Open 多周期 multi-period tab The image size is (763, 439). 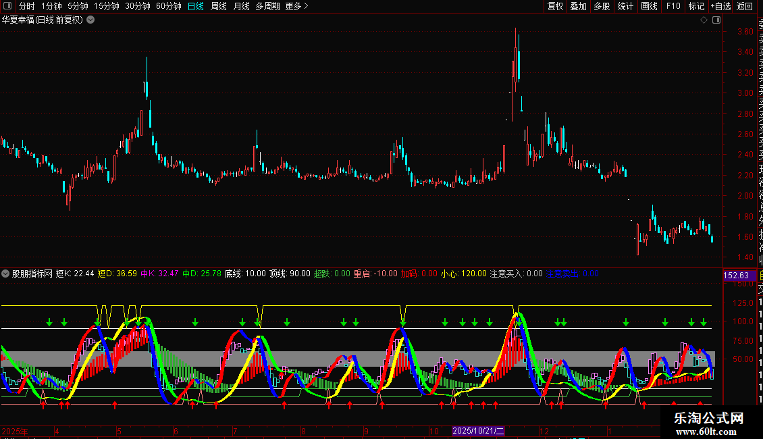(267, 6)
